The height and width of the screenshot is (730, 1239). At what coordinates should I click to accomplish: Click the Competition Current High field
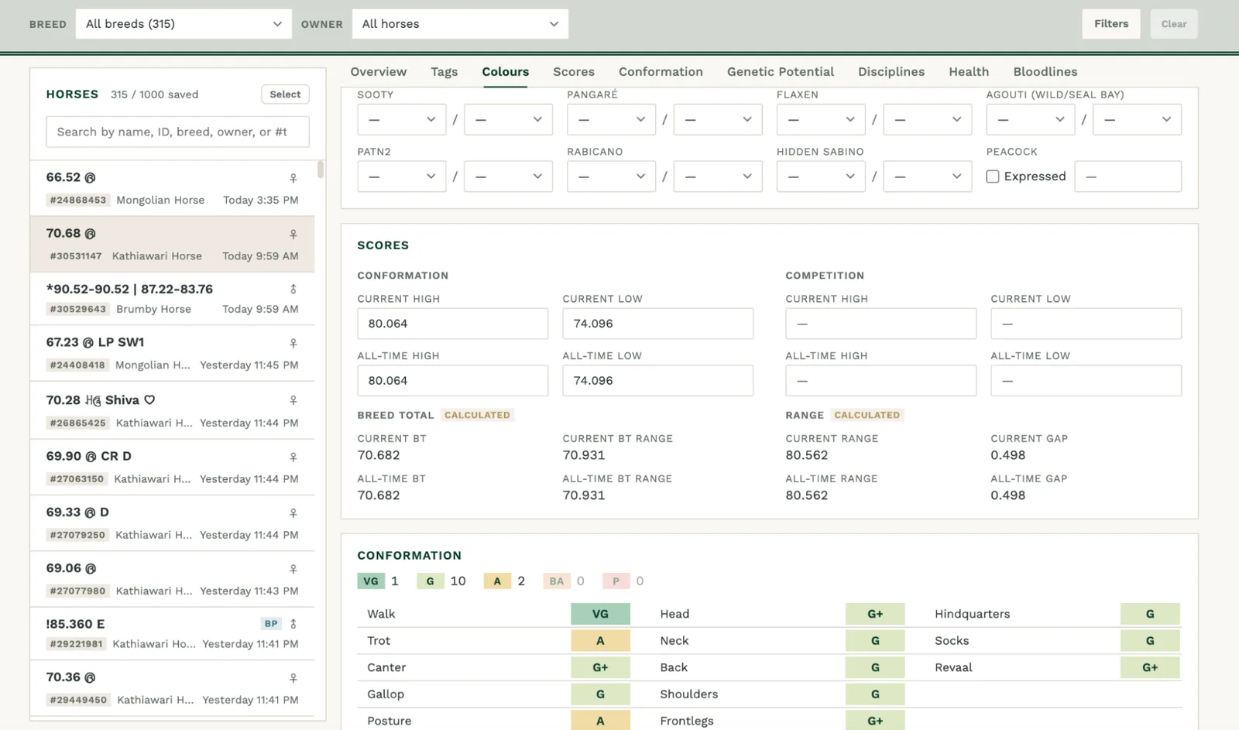pyautogui.click(x=880, y=324)
